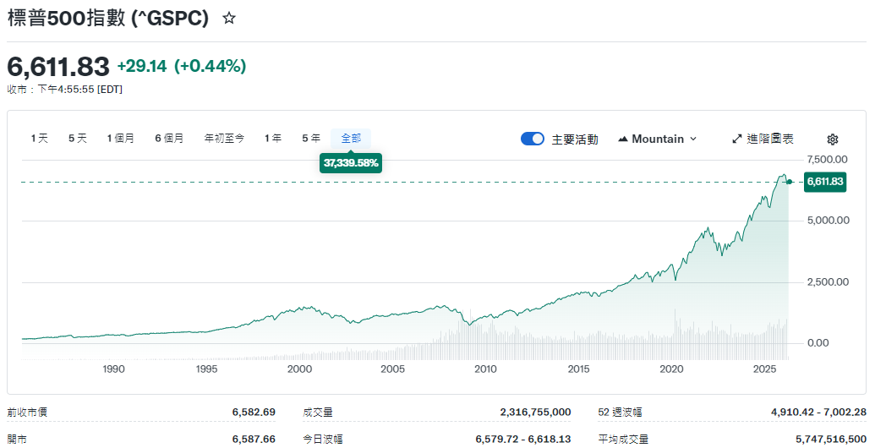Select the 1個月 time range tab

click(x=121, y=139)
